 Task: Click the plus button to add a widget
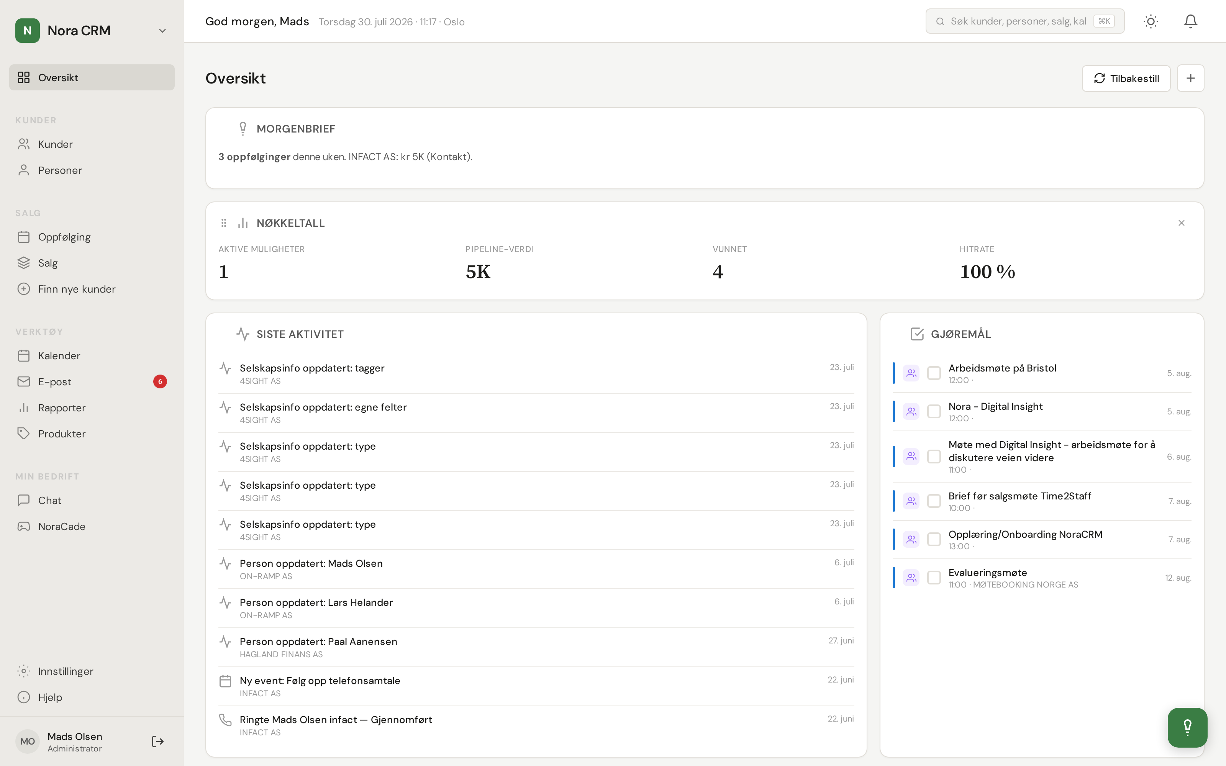coord(1190,79)
